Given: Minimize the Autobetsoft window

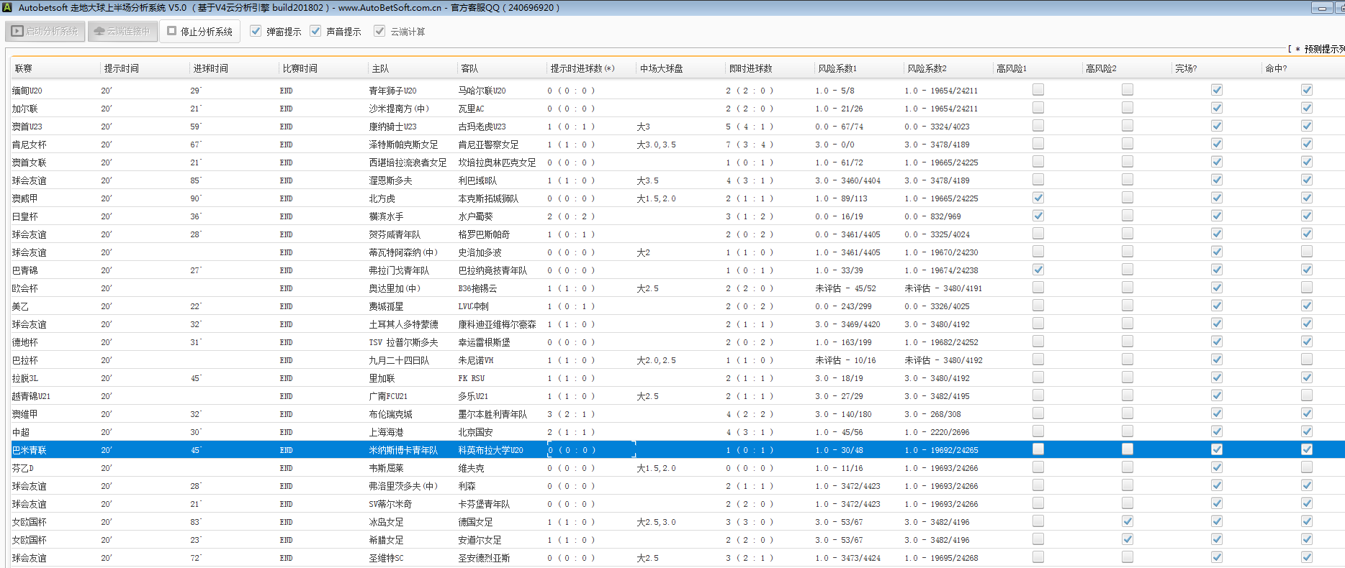Looking at the screenshot, I should click(x=1322, y=8).
